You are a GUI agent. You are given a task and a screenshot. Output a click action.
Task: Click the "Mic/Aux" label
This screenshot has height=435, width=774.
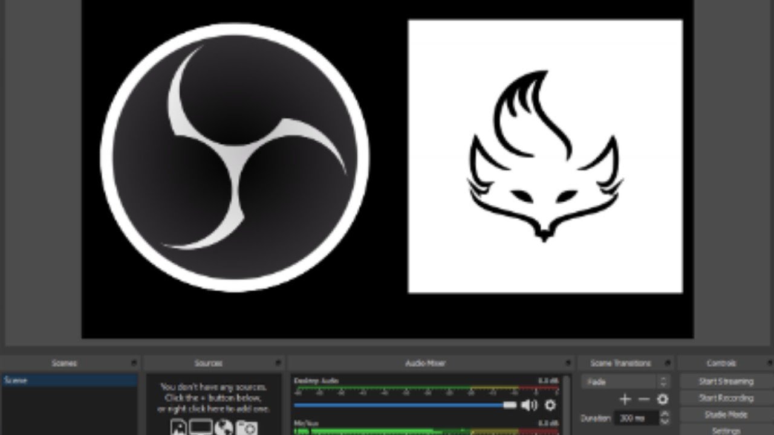click(306, 424)
